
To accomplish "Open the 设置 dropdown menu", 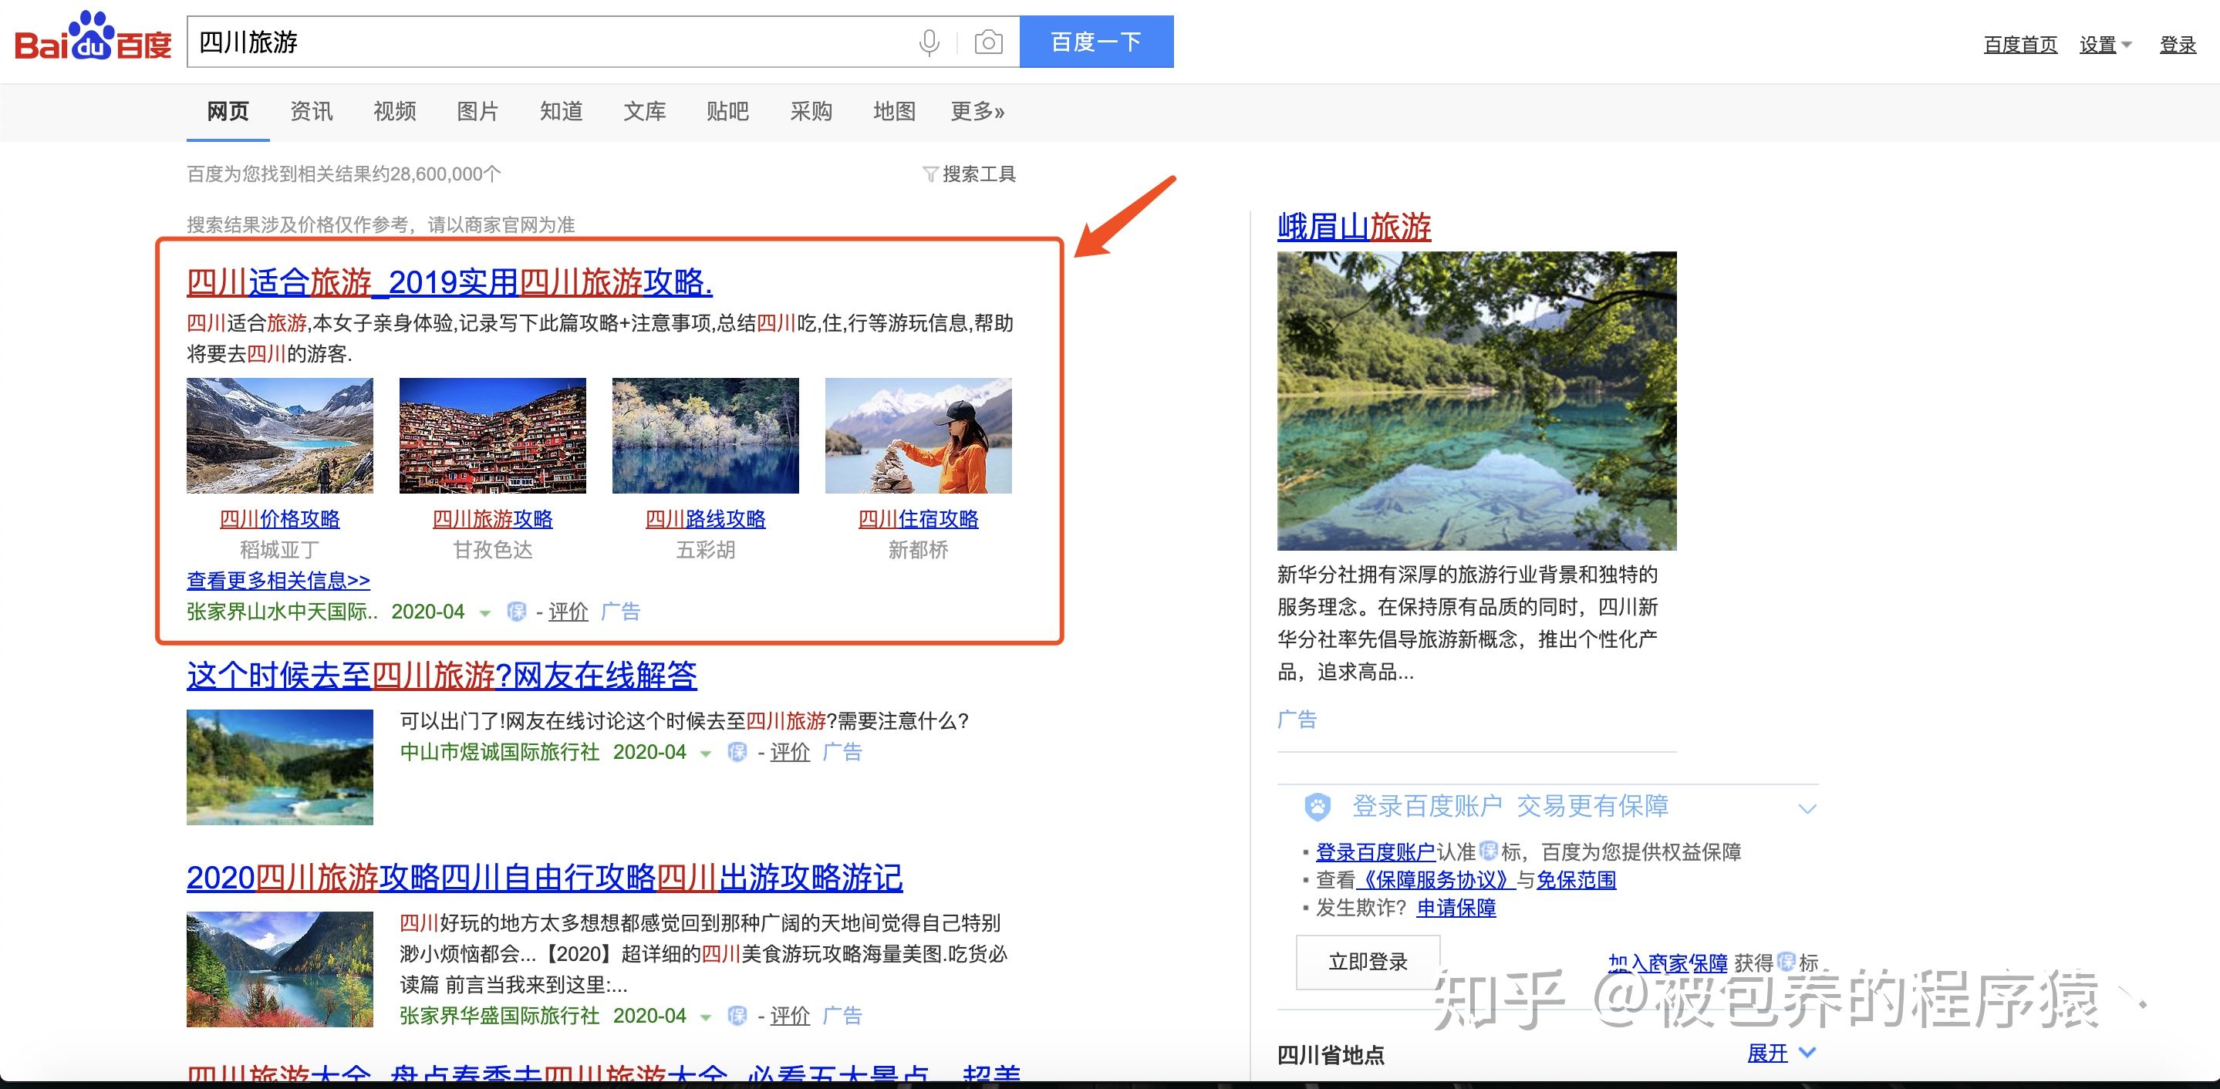I will coord(2104,44).
